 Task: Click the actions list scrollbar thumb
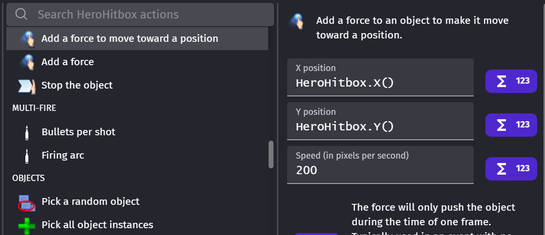(271, 155)
